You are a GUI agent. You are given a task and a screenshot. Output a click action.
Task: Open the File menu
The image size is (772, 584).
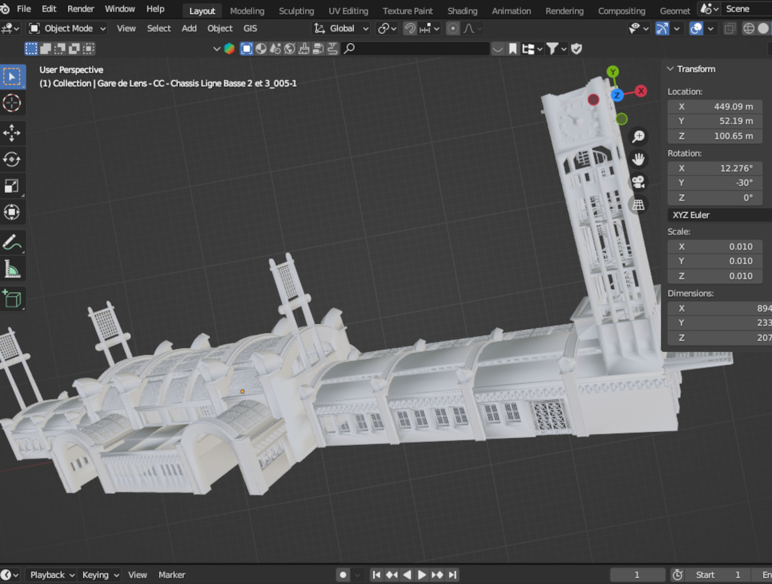(23, 9)
